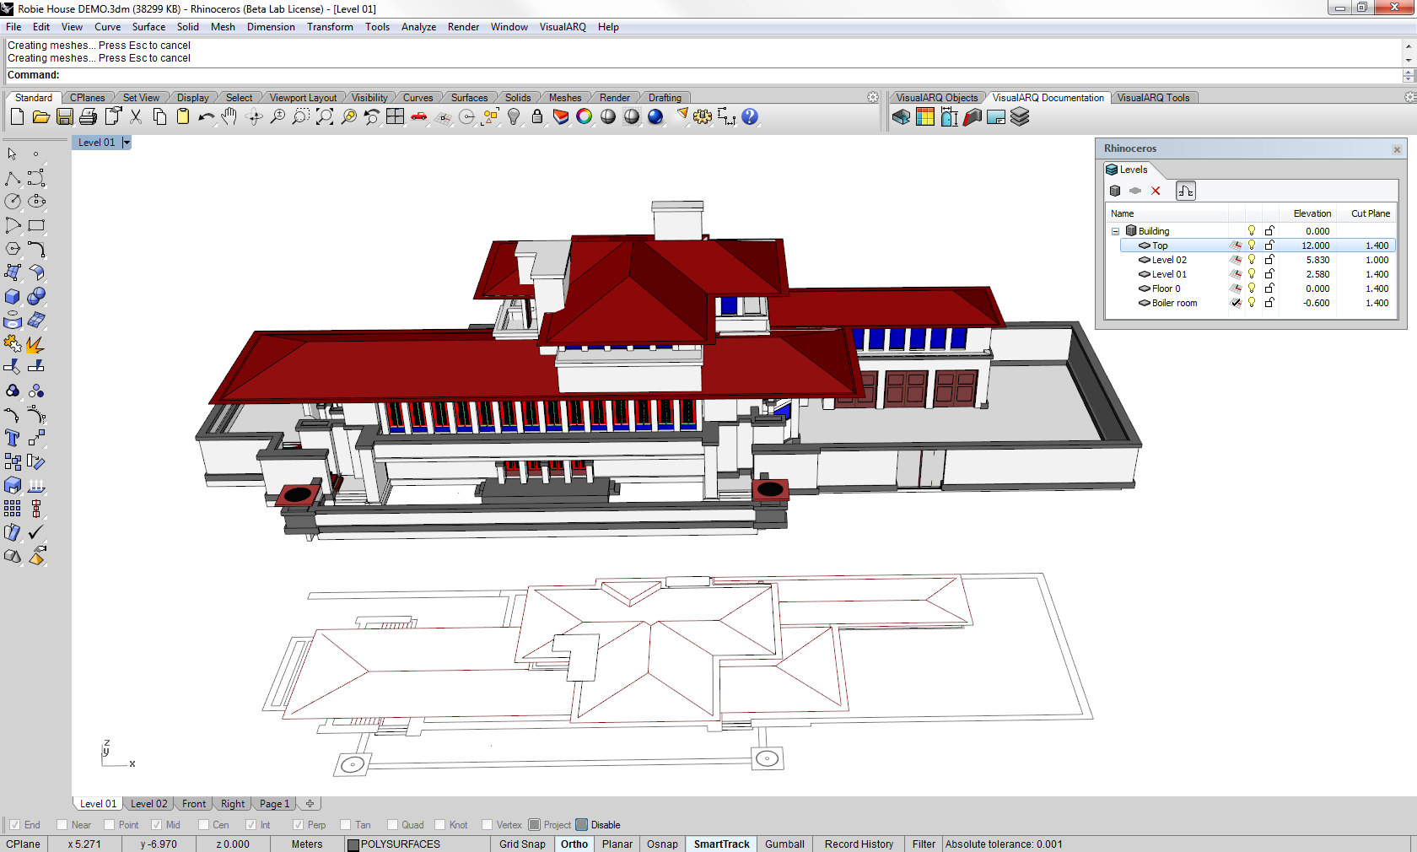Switch to the Level 02 viewport tab
This screenshot has width=1417, height=852.
point(149,804)
